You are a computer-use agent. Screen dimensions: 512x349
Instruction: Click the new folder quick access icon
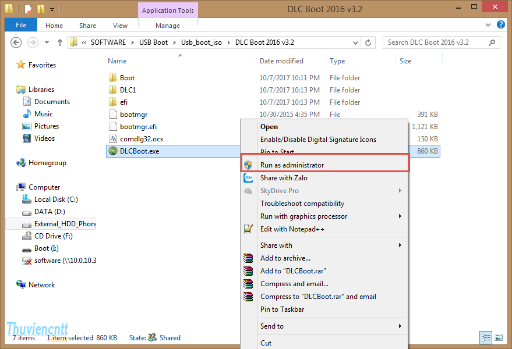coord(41,9)
